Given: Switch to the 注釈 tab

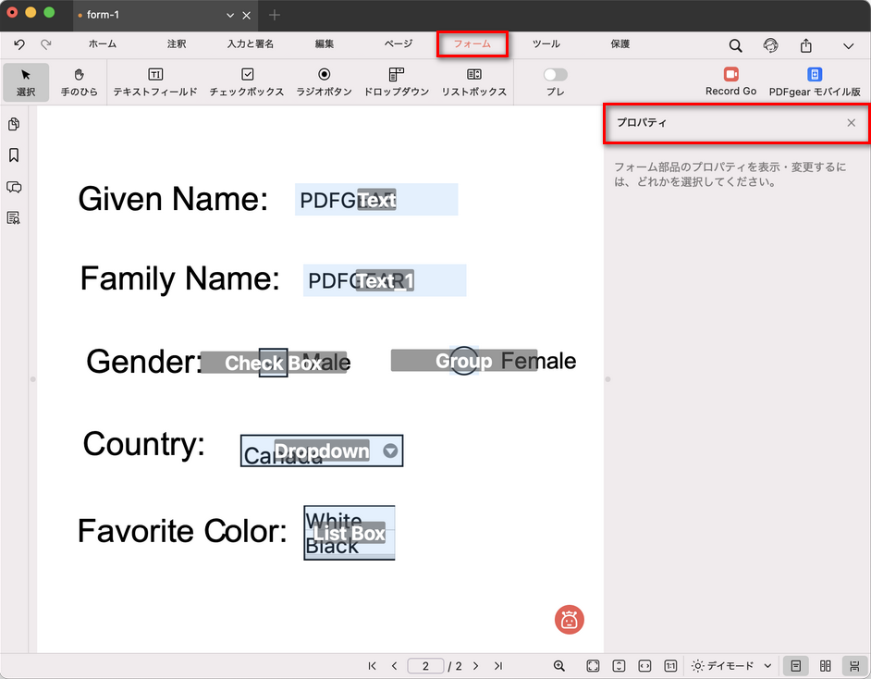Looking at the screenshot, I should pyautogui.click(x=177, y=44).
